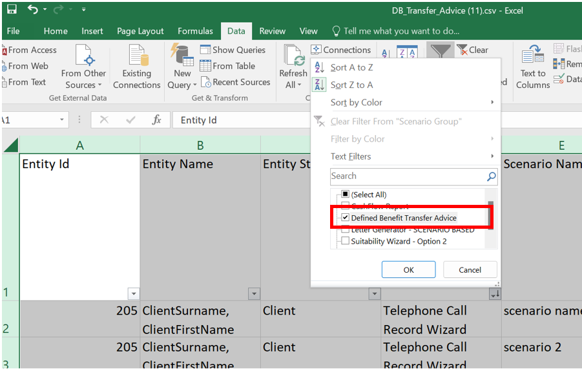
Task: Switch to the Insert tab
Action: [92, 31]
